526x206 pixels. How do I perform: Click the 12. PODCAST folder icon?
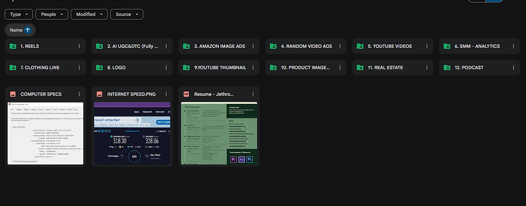447,67
